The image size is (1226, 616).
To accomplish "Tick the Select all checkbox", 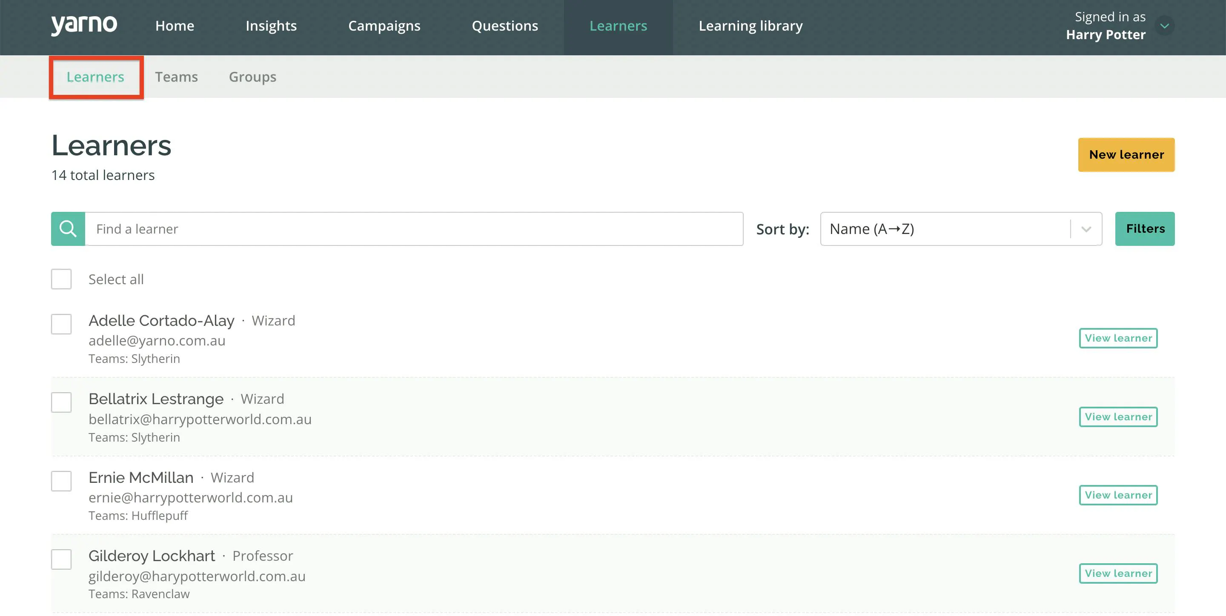I will click(x=61, y=279).
